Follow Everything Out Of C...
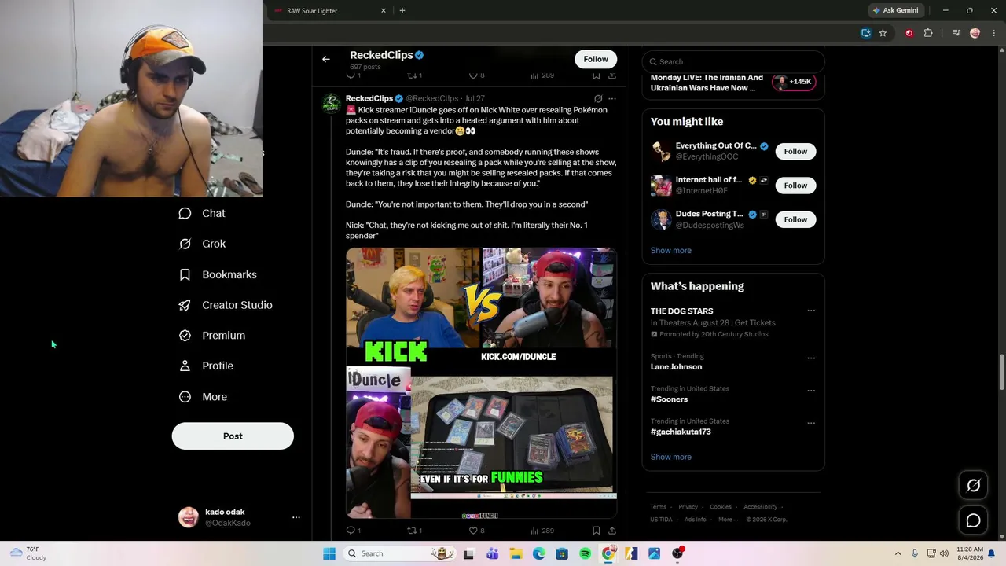The image size is (1006, 566). pyautogui.click(x=795, y=152)
